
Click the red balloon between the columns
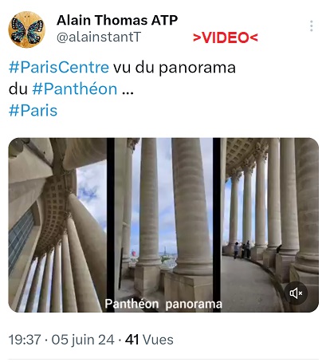134,254
